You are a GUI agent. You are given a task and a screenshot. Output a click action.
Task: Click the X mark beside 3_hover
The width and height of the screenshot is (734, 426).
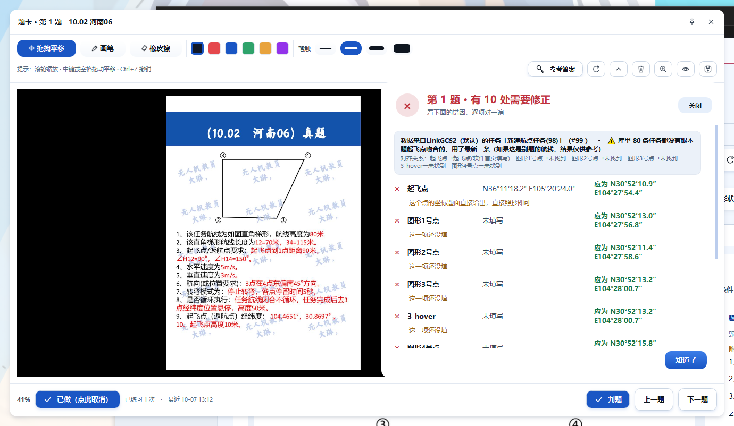[x=397, y=317]
